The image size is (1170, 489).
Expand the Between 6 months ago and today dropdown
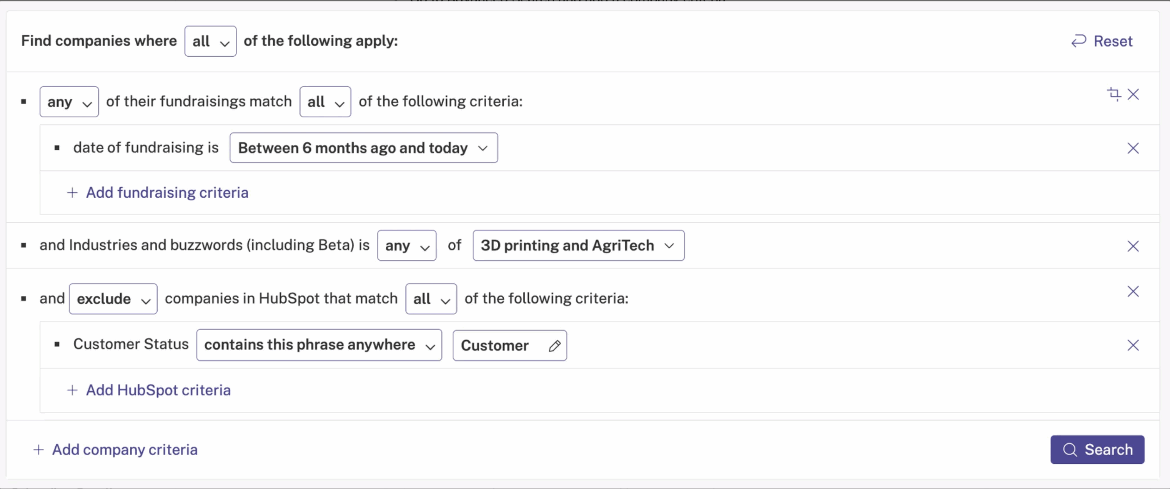[x=364, y=148]
